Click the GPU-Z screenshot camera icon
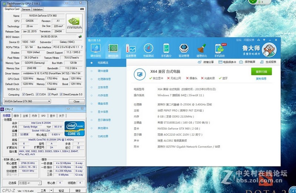The width and height of the screenshot is (296, 193). point(82,9)
